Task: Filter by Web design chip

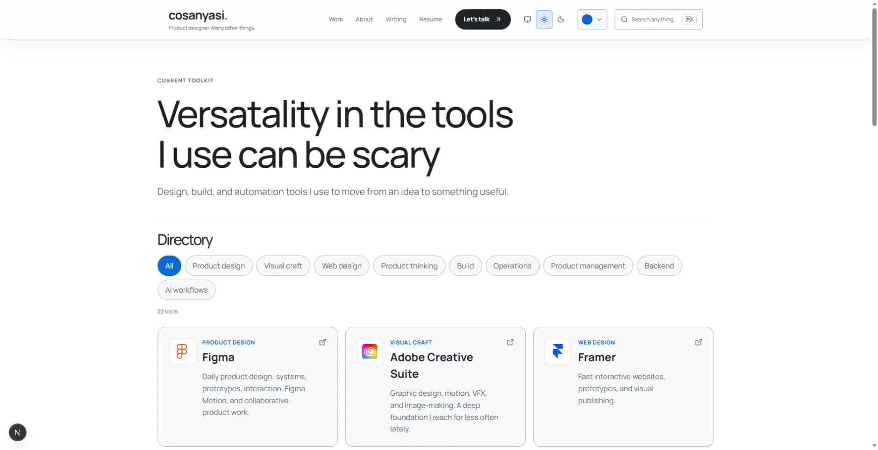Action: pos(342,266)
